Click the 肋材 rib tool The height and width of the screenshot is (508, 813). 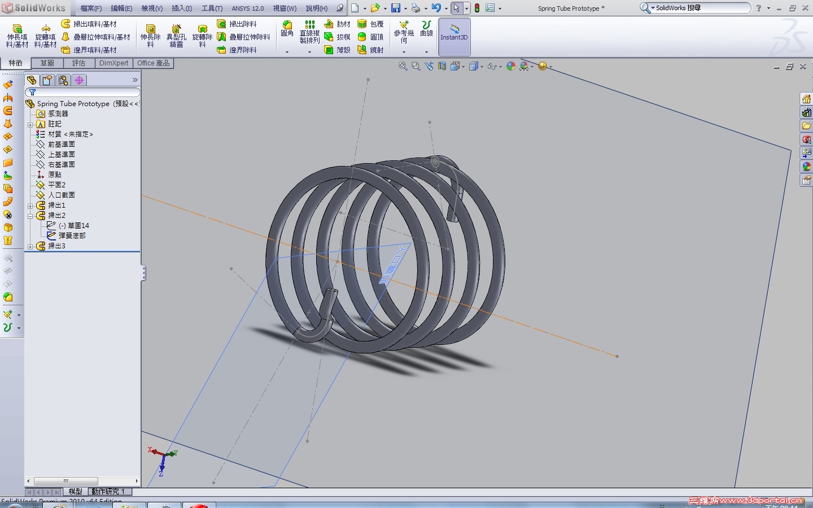coord(337,24)
